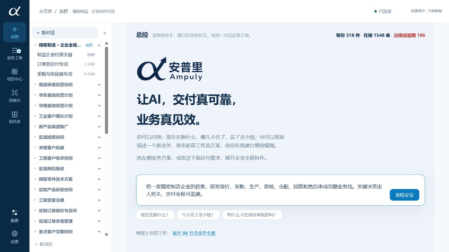Go to 项目中心 in the sidebar

tap(15, 75)
